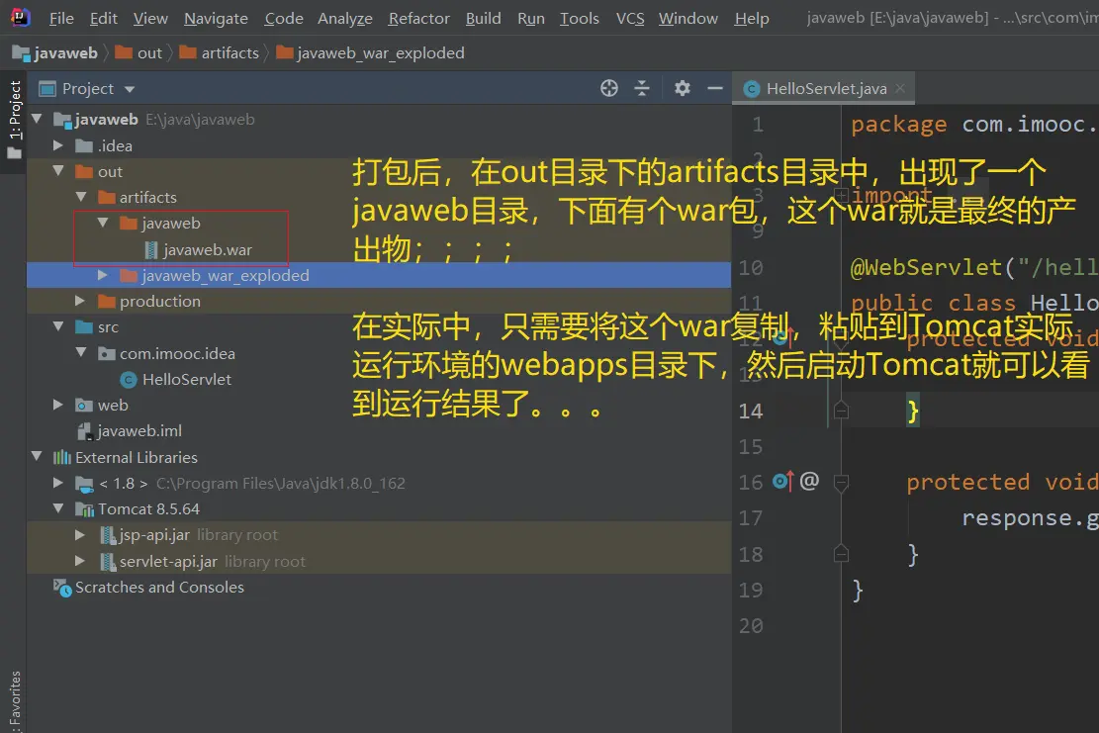Click the External Libraries icon
This screenshot has height=733, width=1099.
[x=62, y=458]
